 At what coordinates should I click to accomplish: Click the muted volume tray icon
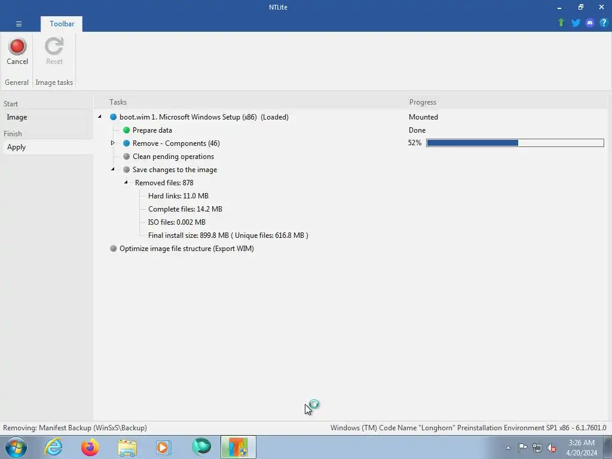coord(552,448)
